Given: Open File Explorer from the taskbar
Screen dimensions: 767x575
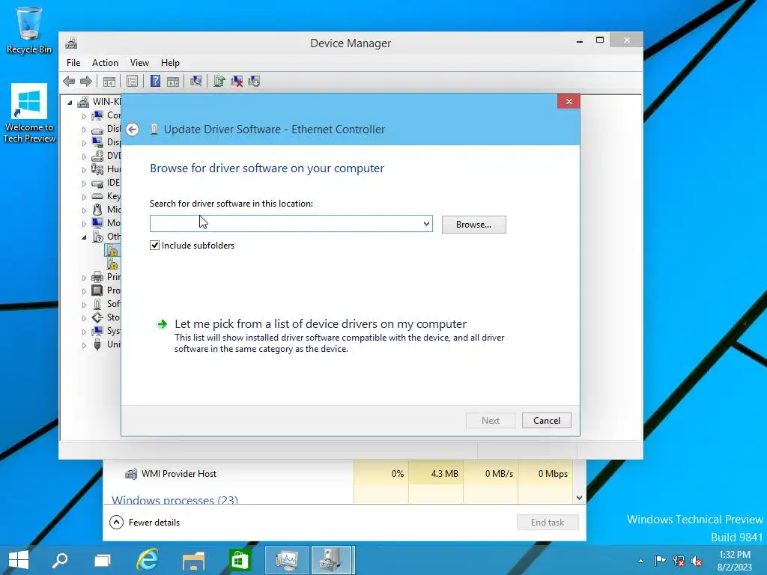Looking at the screenshot, I should [193, 560].
